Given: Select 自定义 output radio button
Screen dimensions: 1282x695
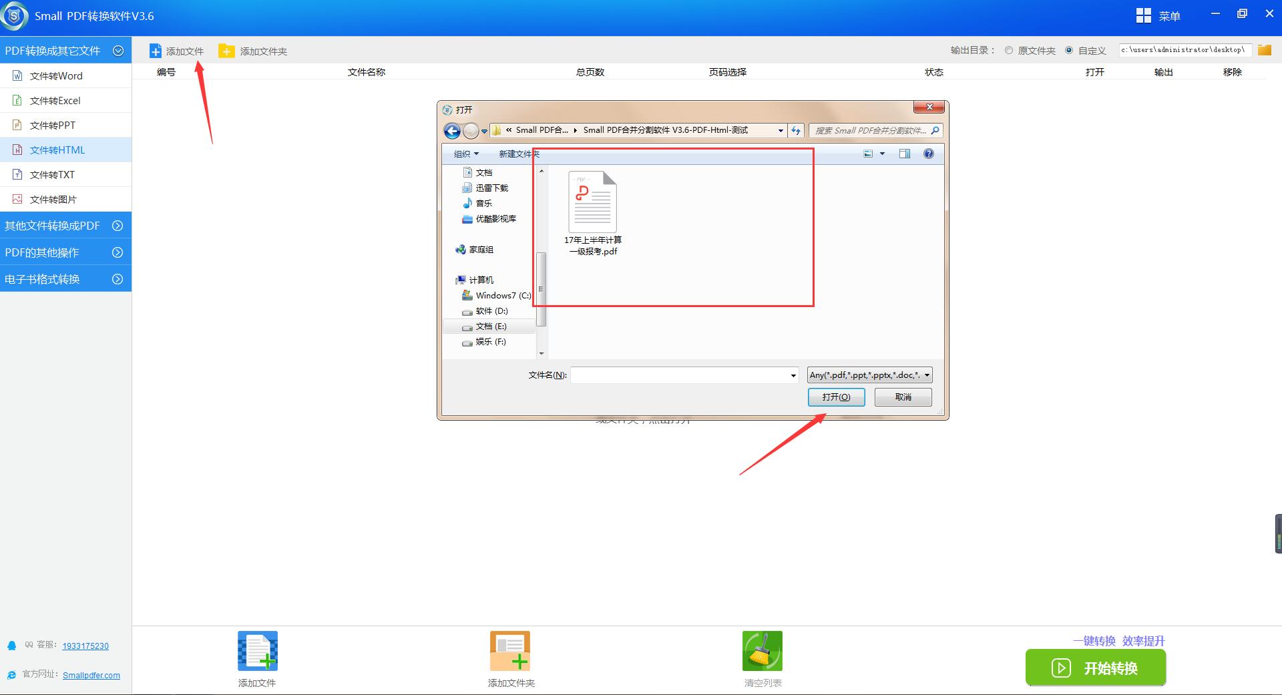Looking at the screenshot, I should 1069,50.
